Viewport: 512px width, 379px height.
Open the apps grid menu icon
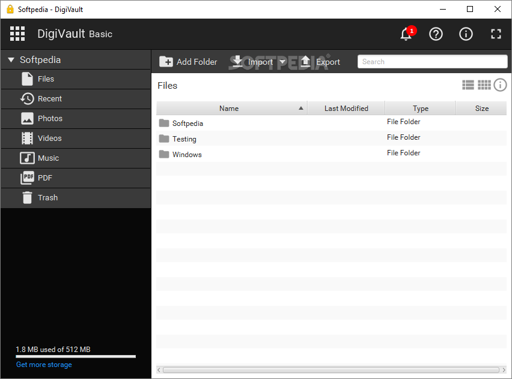coord(17,34)
